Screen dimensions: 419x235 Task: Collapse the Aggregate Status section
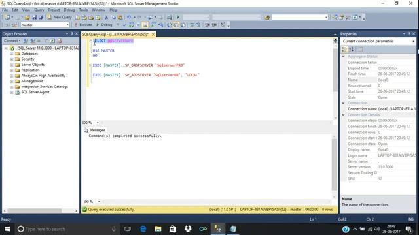[x=343, y=57]
